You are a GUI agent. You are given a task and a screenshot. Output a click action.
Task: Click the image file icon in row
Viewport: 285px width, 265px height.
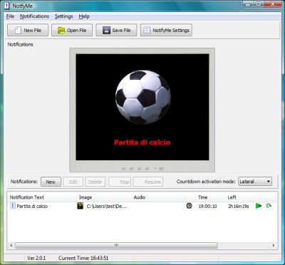[81, 206]
